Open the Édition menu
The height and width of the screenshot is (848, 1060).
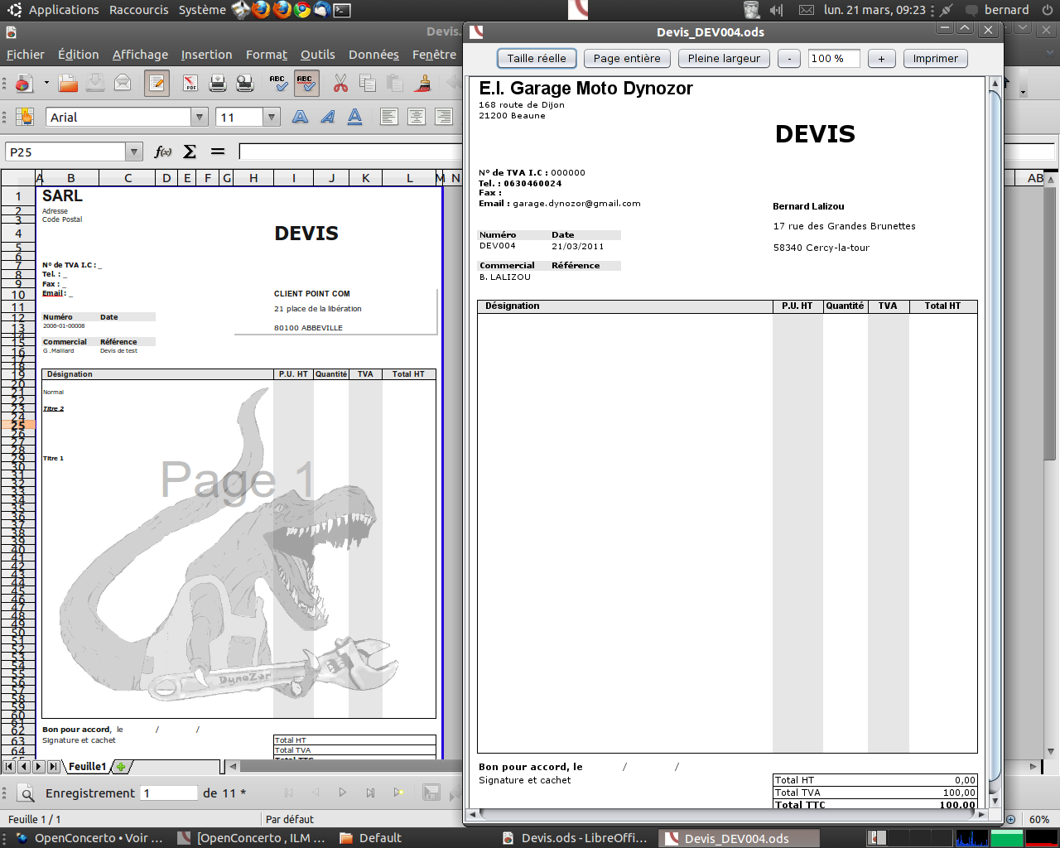click(x=79, y=54)
